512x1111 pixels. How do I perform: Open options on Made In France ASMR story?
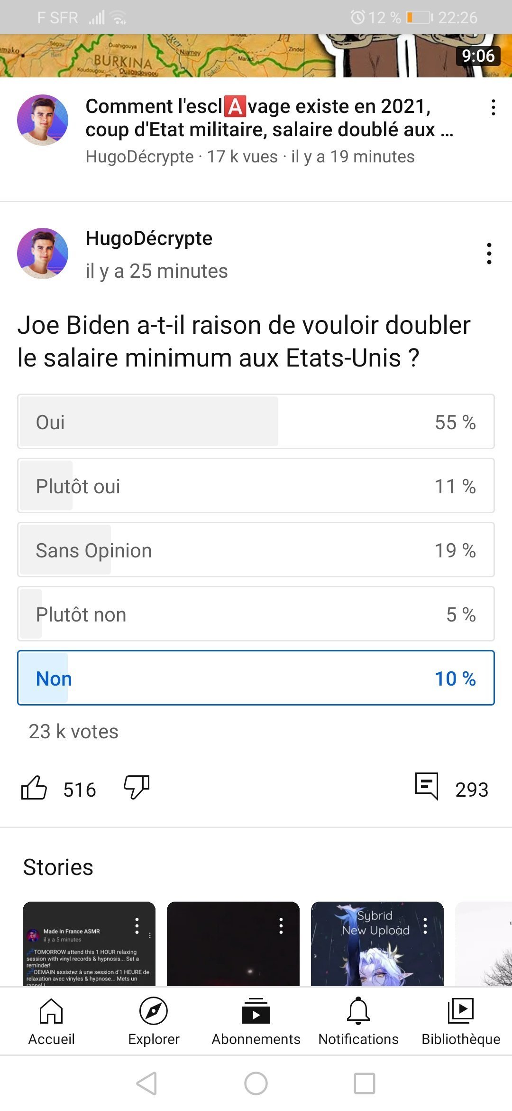[137, 925]
